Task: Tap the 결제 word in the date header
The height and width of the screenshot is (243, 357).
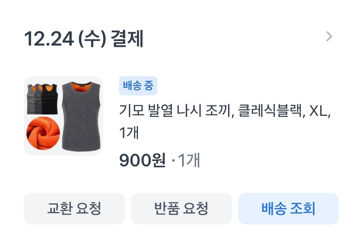Action: (127, 39)
